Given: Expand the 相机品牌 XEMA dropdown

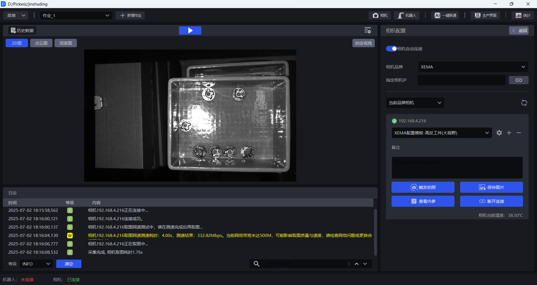Looking at the screenshot, I should tap(473, 67).
